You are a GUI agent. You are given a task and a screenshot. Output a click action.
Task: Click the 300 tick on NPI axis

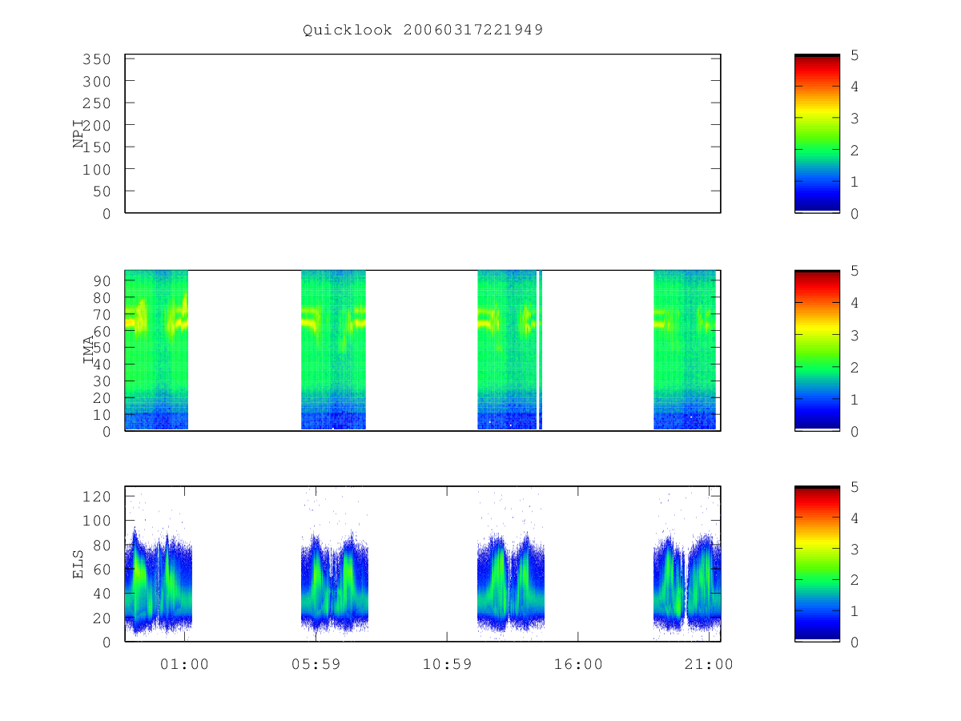click(97, 82)
